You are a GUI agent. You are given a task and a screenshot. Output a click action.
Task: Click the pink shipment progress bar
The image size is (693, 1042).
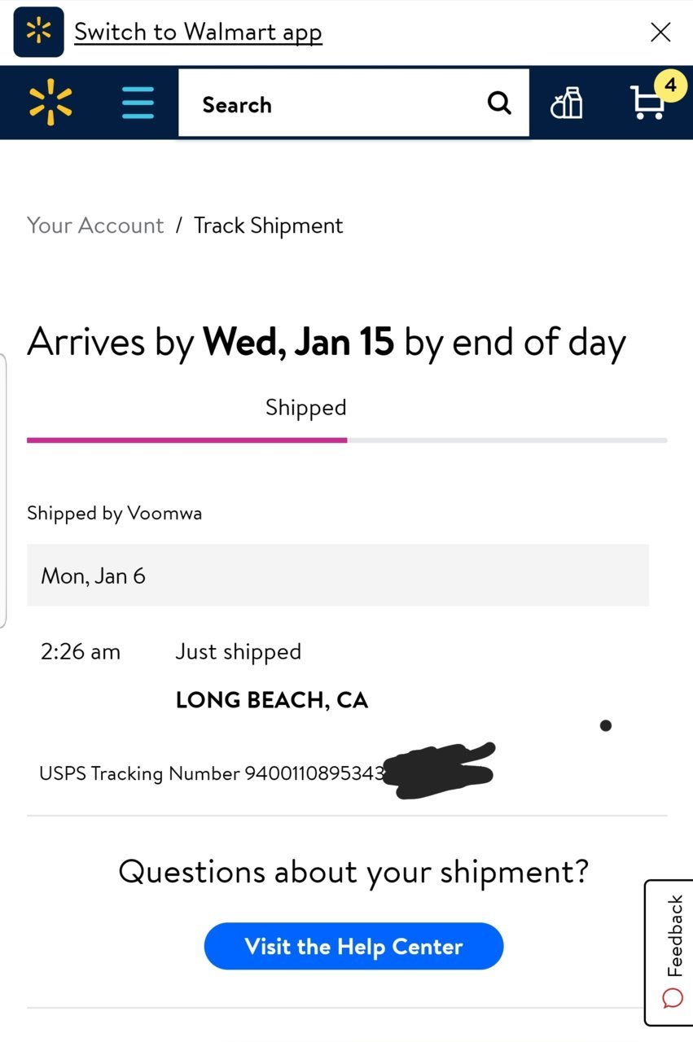[187, 440]
